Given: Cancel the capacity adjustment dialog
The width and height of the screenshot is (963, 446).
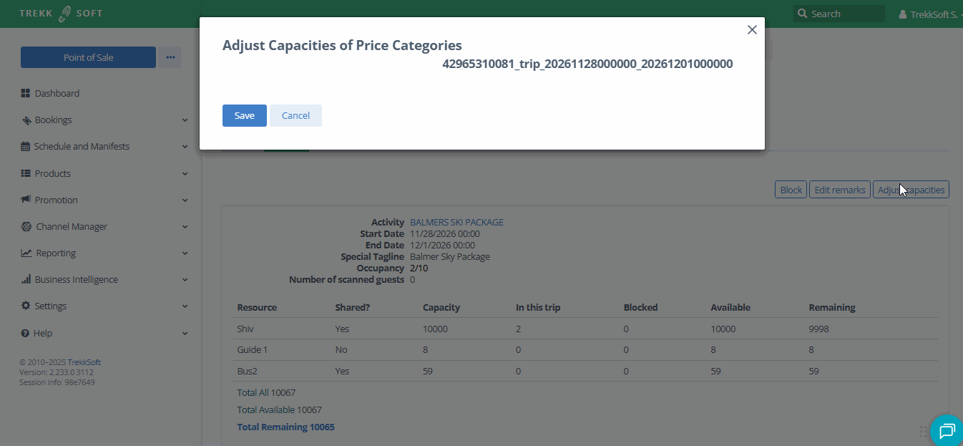Looking at the screenshot, I should pos(295,116).
